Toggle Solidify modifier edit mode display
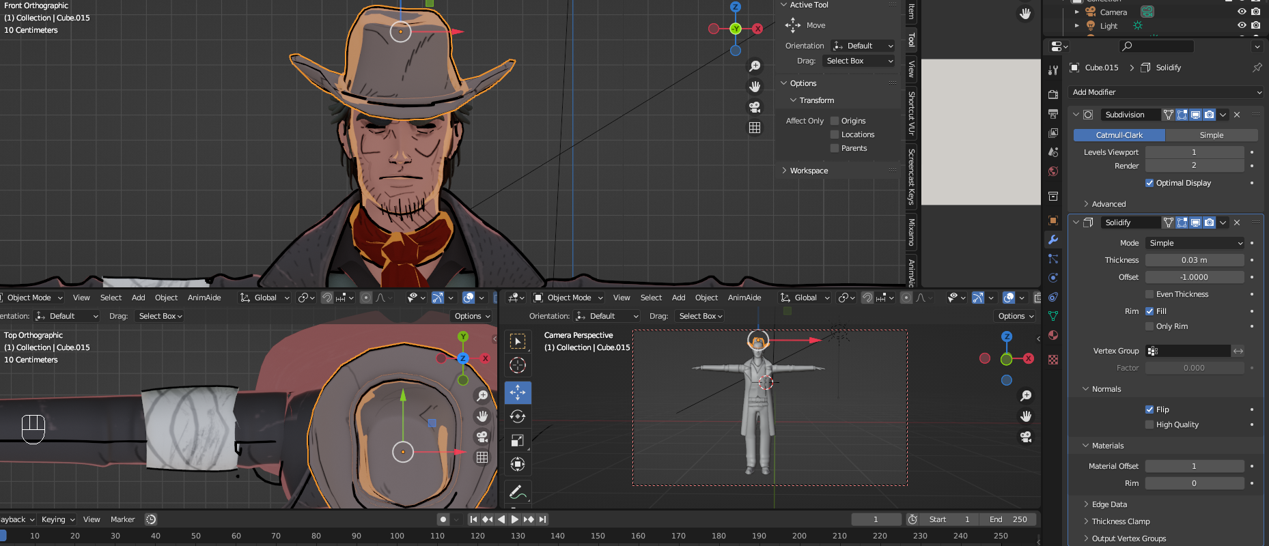This screenshot has height=546, width=1269. click(x=1182, y=222)
